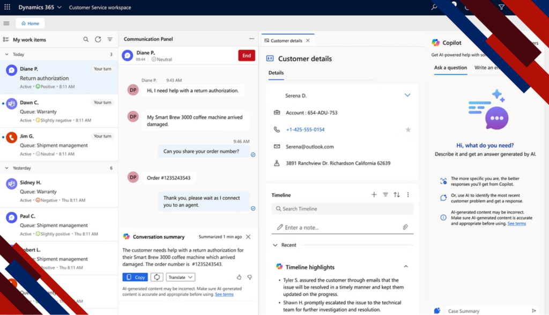Open search in My work items panel

pyautogui.click(x=86, y=39)
